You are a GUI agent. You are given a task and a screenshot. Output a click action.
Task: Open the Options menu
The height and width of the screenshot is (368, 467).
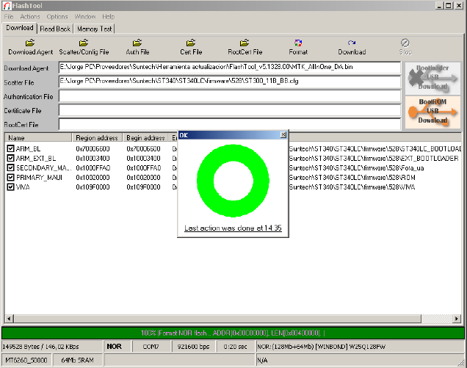click(x=57, y=17)
